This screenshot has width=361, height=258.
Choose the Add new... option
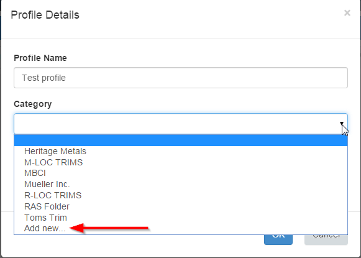coord(45,228)
